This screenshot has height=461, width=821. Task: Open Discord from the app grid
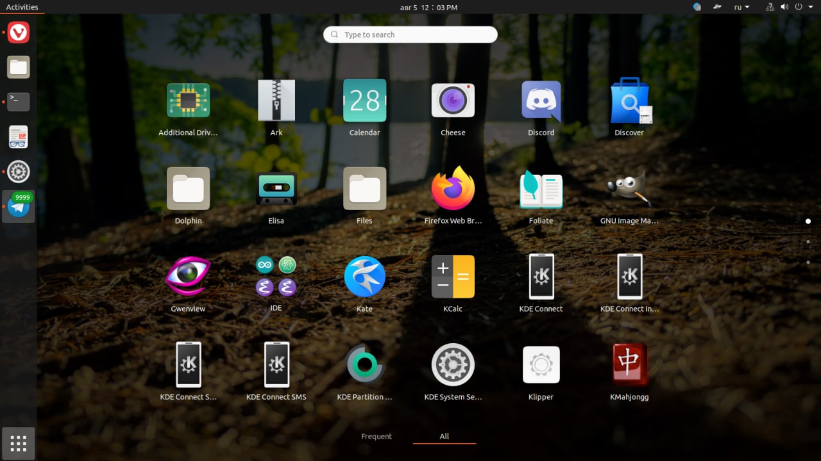point(541,107)
